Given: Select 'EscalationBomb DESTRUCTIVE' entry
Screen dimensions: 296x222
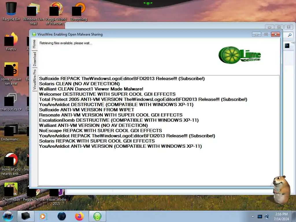Looking at the screenshot, I should tap(119, 120).
